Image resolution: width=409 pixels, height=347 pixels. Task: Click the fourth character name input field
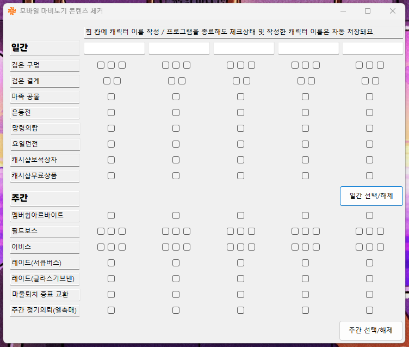308,48
